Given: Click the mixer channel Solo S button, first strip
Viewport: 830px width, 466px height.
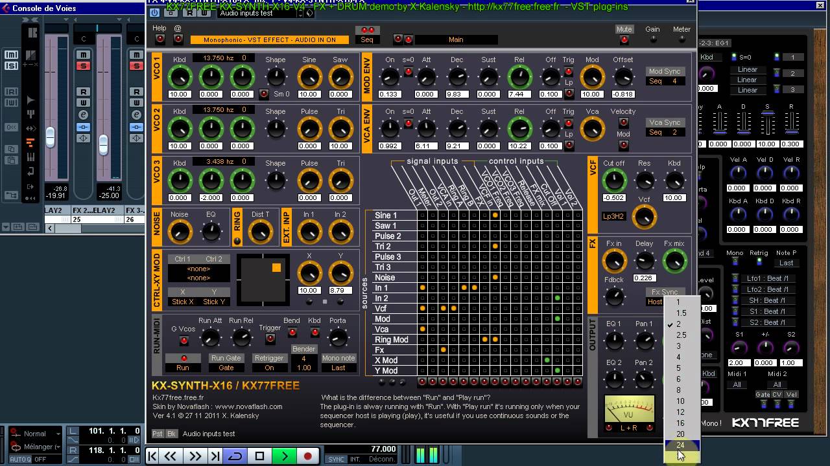Looking at the screenshot, I should (83, 66).
